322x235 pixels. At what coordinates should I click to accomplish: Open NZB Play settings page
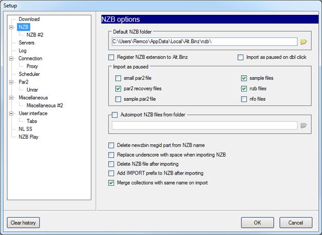(29, 137)
